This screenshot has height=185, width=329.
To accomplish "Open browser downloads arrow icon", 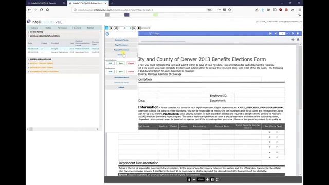I will [263, 10].
